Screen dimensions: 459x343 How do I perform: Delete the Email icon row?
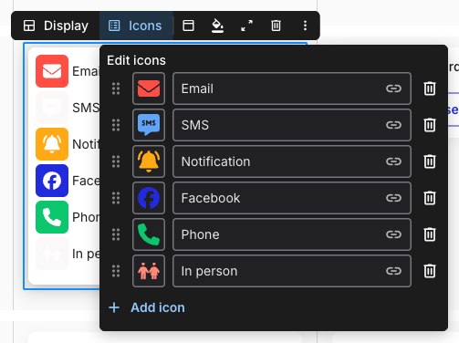click(x=430, y=88)
